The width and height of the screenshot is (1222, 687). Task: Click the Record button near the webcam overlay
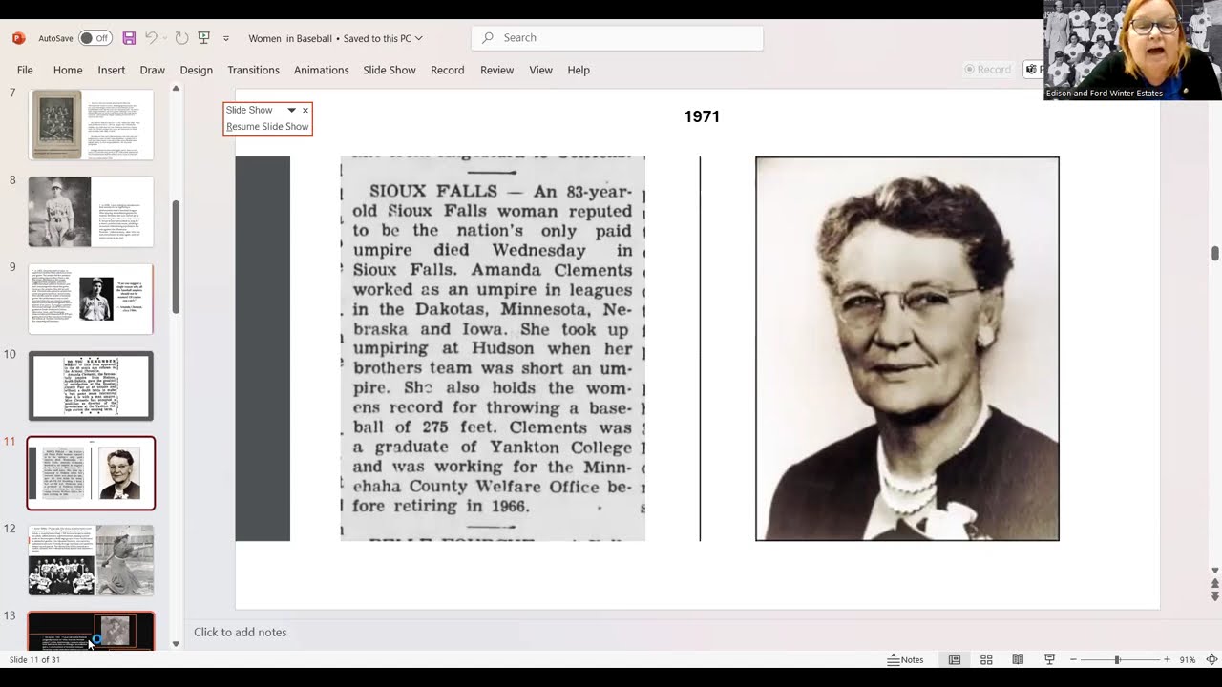point(988,70)
